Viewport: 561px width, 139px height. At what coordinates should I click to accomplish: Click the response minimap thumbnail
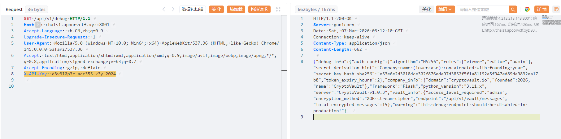[x=551, y=20]
